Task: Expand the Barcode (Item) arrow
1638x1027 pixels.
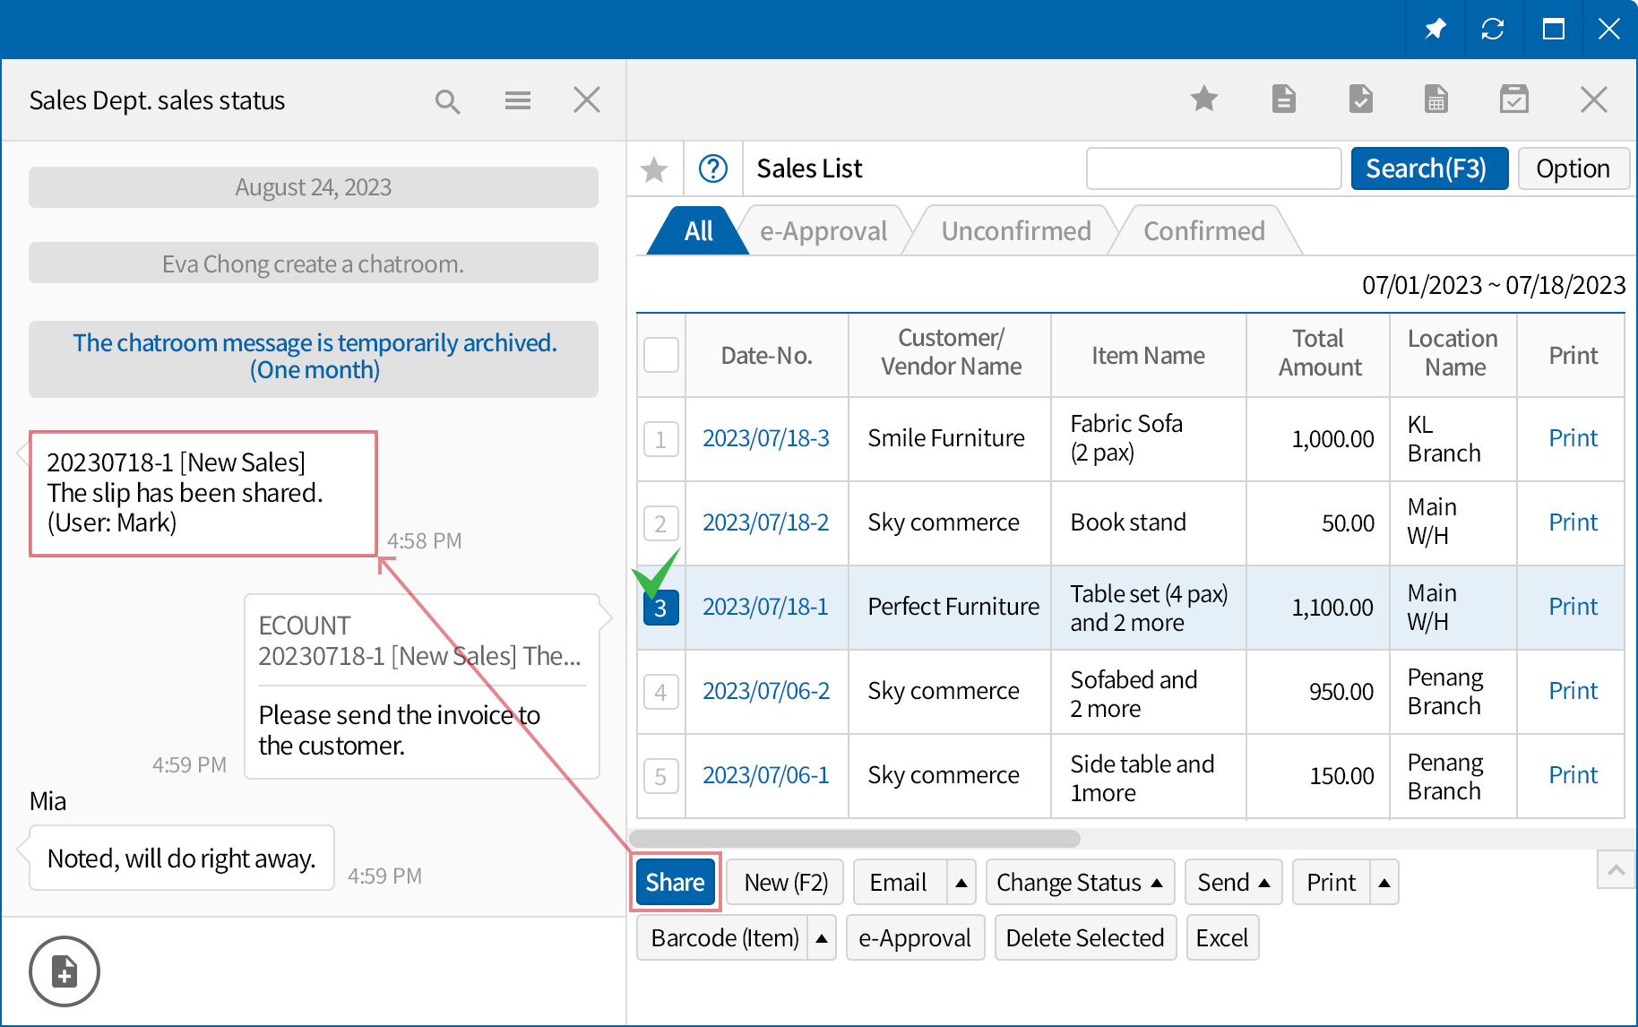Action: click(x=821, y=938)
